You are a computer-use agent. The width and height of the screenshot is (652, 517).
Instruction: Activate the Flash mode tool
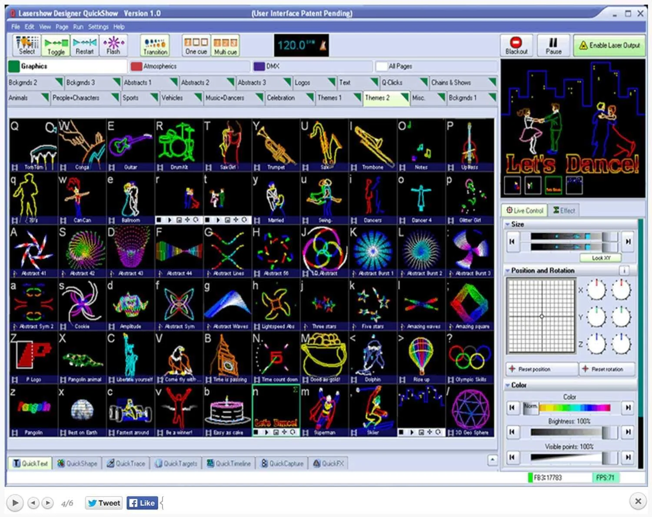coord(113,45)
